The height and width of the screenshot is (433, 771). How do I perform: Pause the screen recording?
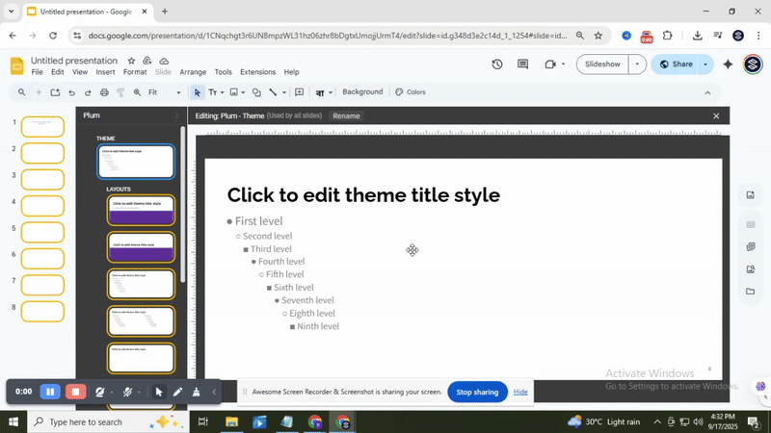pyautogui.click(x=50, y=392)
